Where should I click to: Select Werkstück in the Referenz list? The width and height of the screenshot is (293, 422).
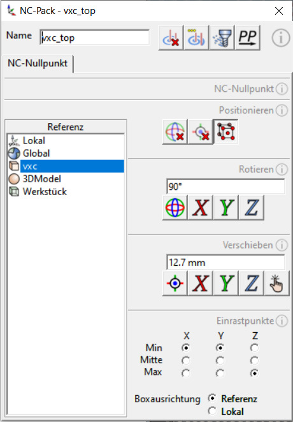[x=45, y=192]
